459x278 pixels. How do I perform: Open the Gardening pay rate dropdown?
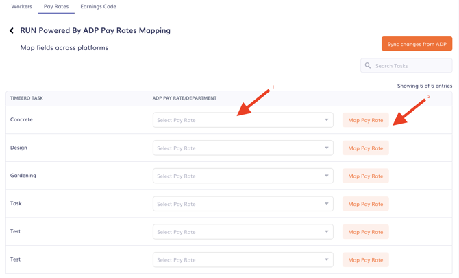coord(243,176)
